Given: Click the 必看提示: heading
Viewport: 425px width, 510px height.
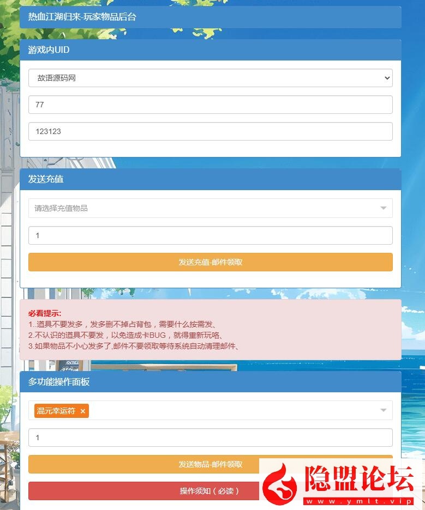Looking at the screenshot, I should 45,313.
